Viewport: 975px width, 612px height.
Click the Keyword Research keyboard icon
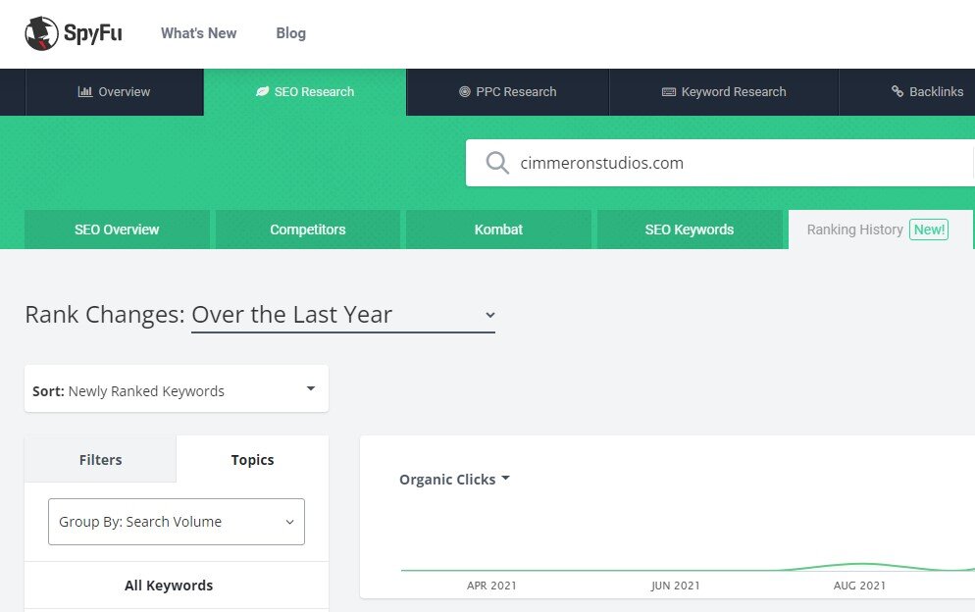coord(668,92)
